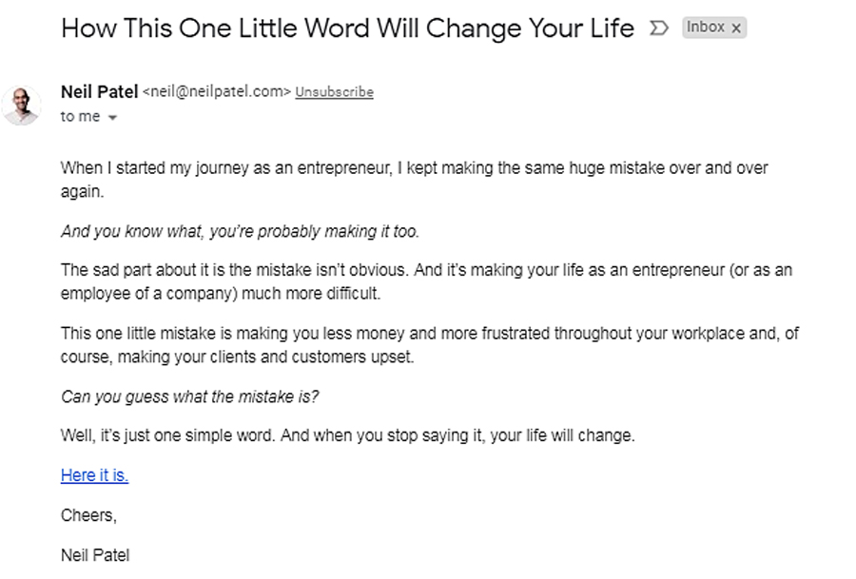This screenshot has height=579, width=856.
Task: Open the "Here it is." hyperlink
Action: 94,475
